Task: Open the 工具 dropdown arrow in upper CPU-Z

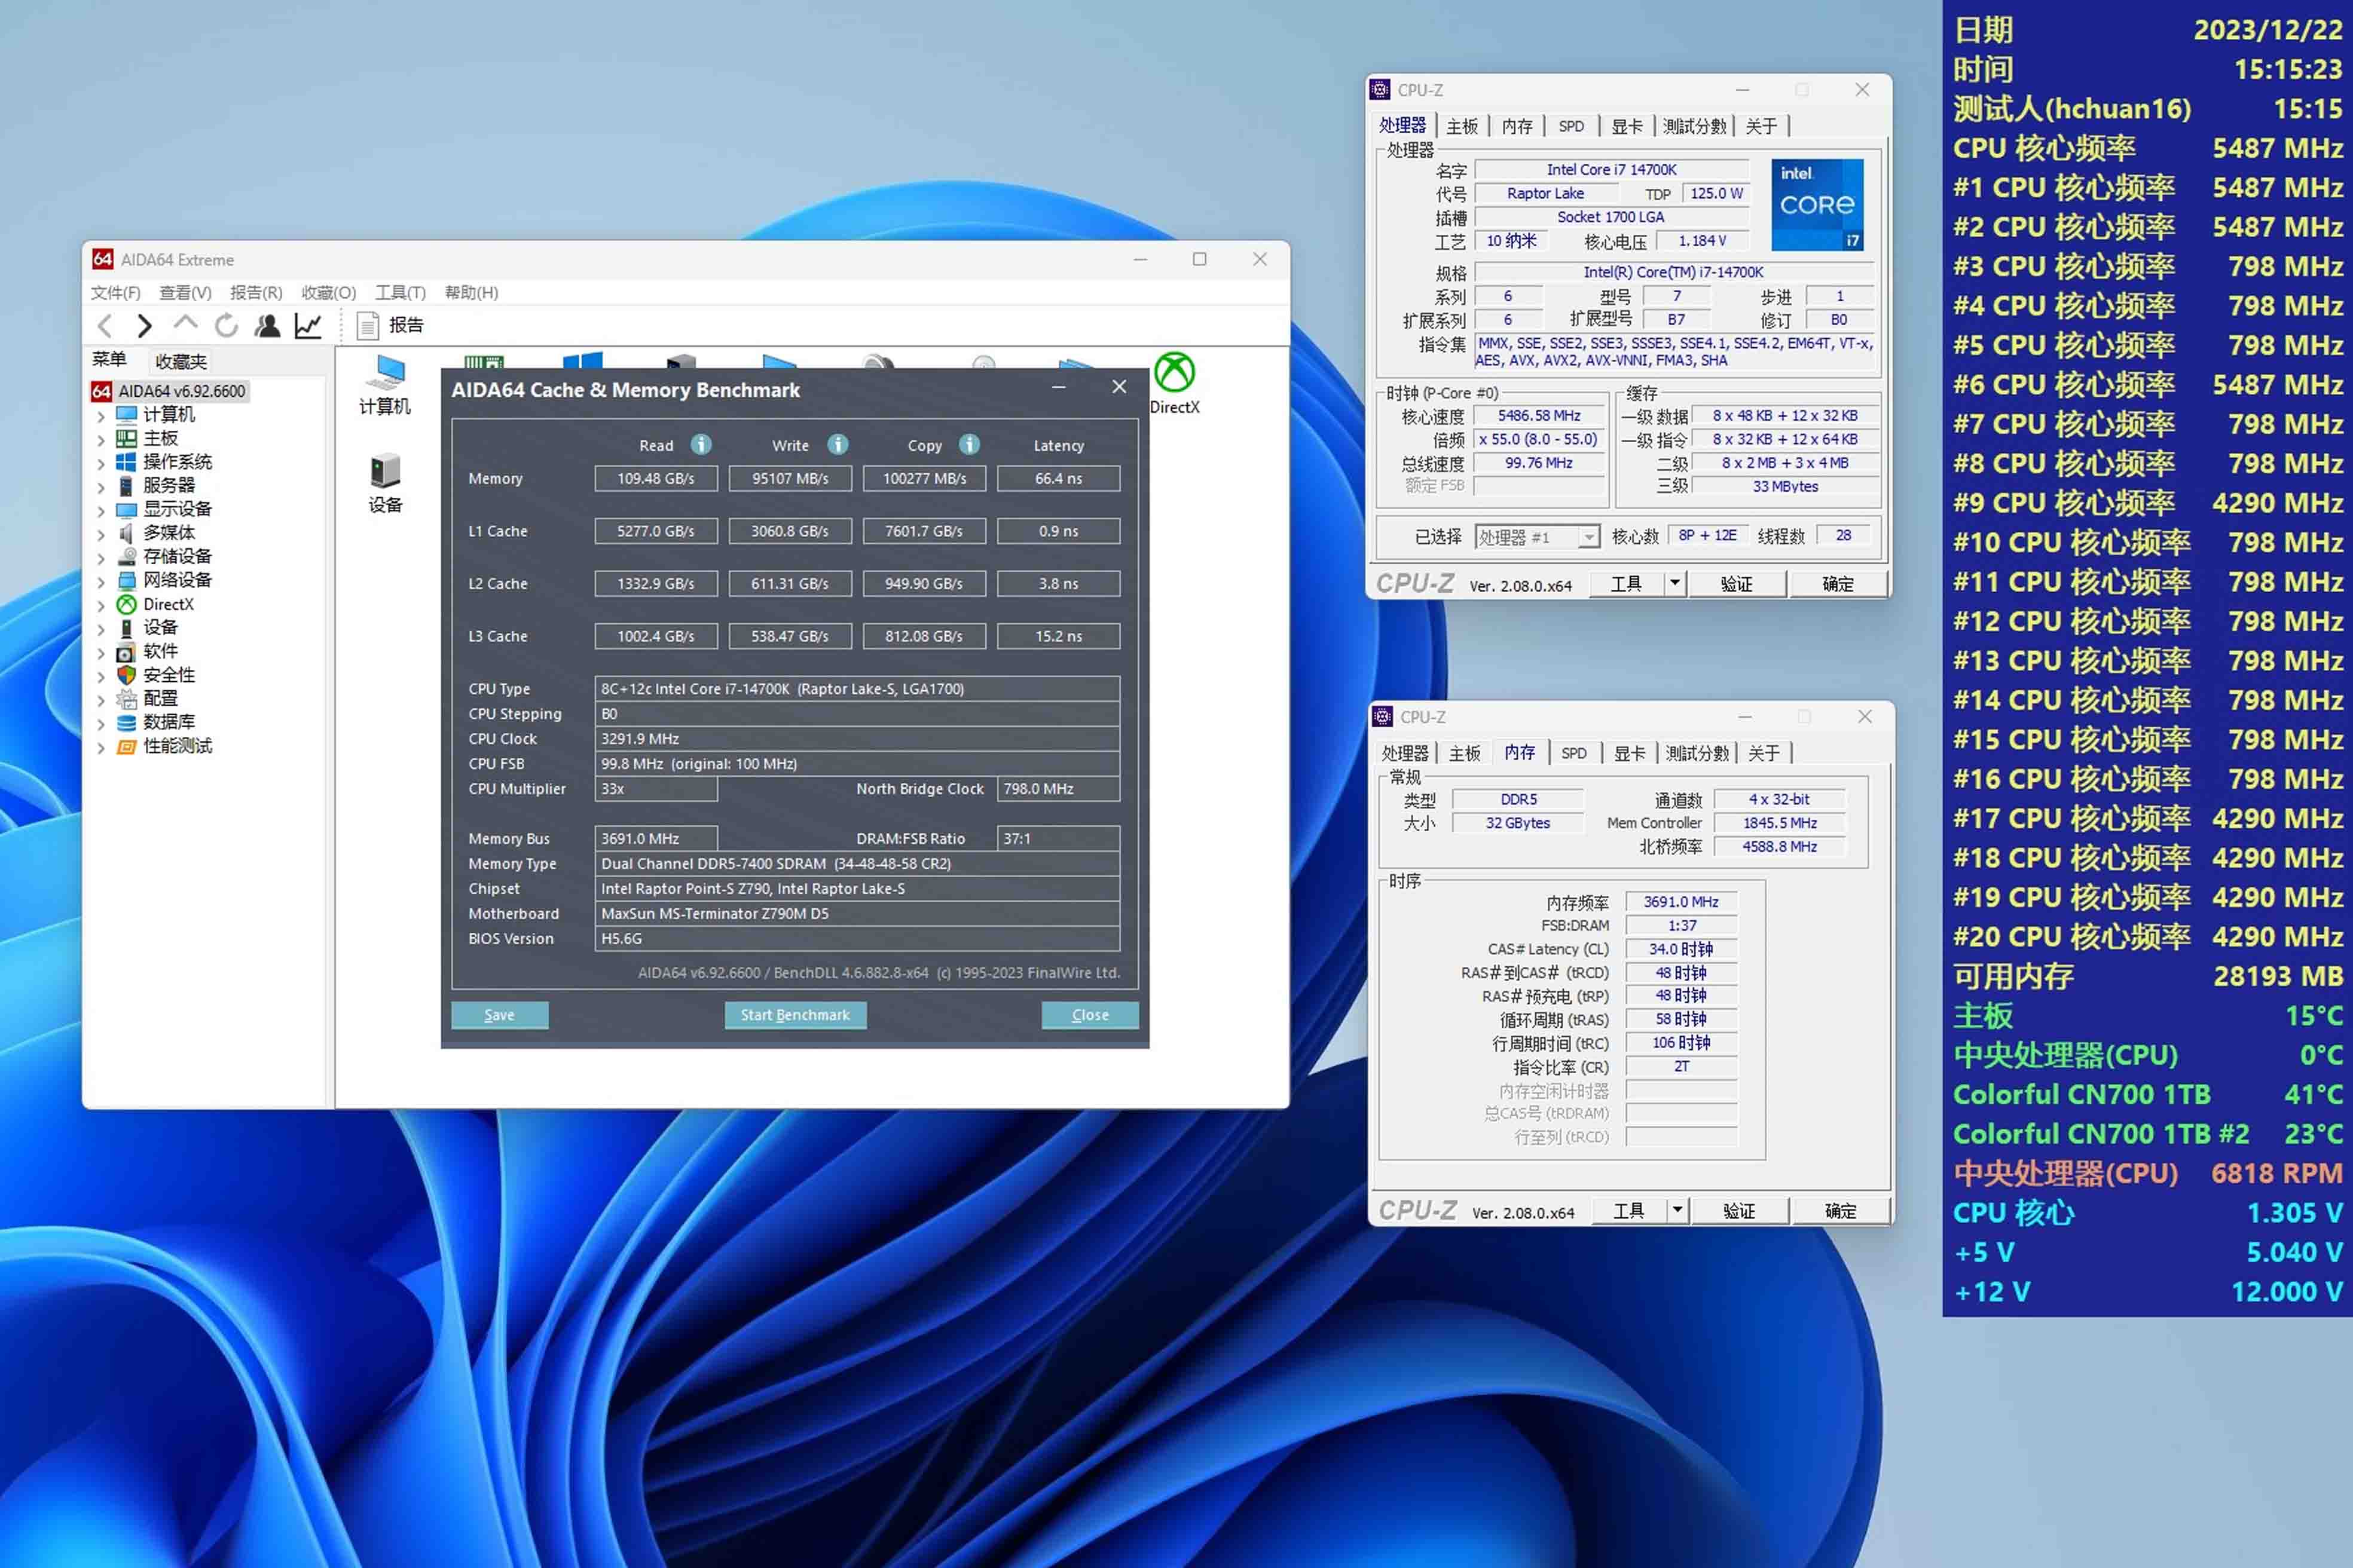Action: pyautogui.click(x=1674, y=583)
